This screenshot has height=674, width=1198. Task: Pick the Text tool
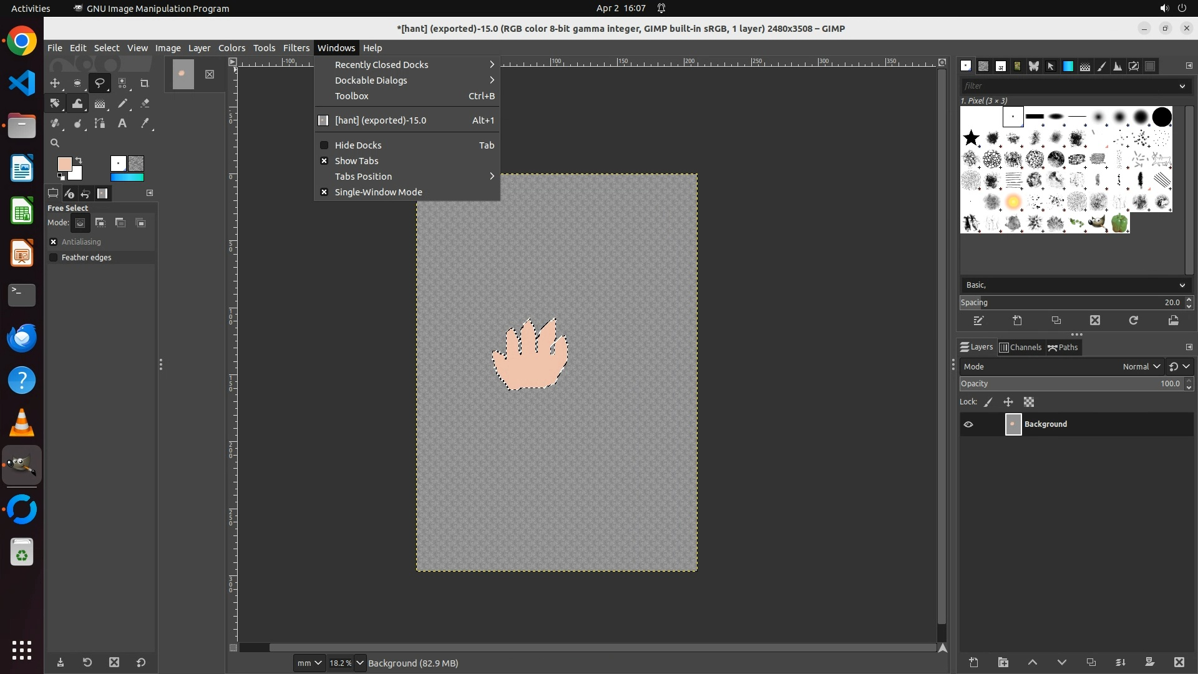coord(122,124)
